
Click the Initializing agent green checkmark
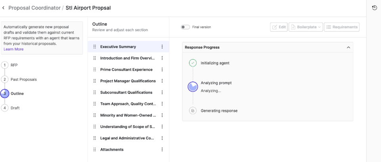193,63
